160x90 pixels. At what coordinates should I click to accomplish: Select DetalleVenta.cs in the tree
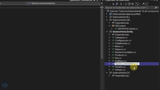click(x=122, y=43)
